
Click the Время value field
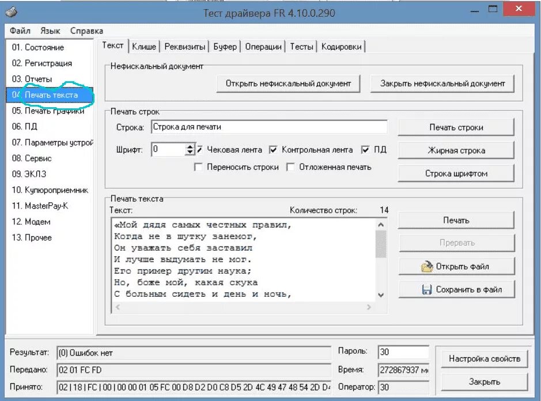pyautogui.click(x=403, y=370)
